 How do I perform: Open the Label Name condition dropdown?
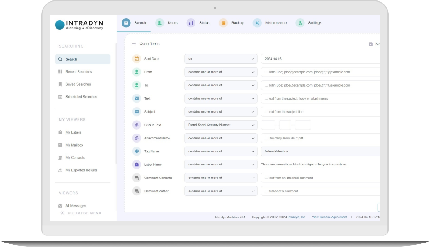click(221, 165)
